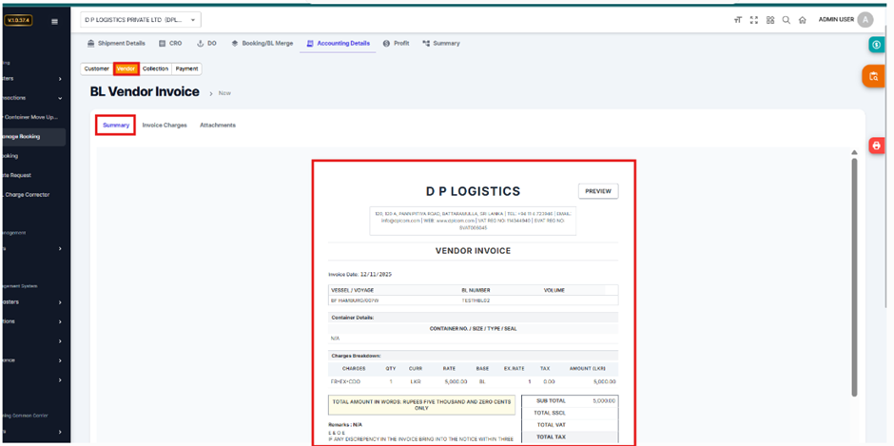Click the PREVIEW button on invoice
Screen dimensions: 894x446
597,191
